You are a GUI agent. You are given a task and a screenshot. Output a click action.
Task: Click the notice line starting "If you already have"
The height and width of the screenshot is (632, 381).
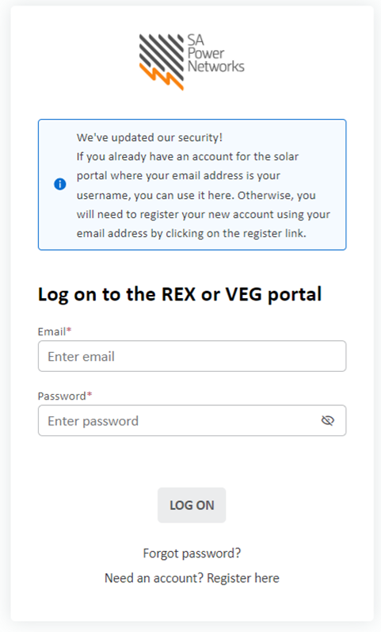coord(188,156)
